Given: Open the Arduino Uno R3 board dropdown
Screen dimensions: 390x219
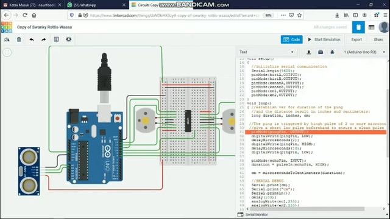Looking at the screenshot, I should click(364, 52).
